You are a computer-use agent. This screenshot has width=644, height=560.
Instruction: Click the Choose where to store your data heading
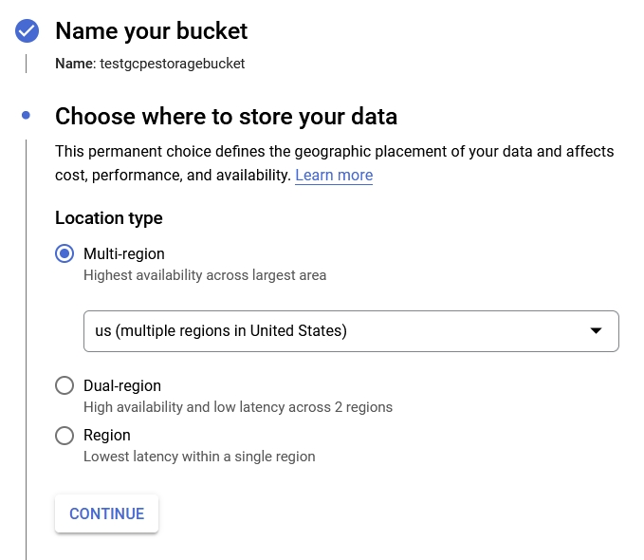coord(226,116)
